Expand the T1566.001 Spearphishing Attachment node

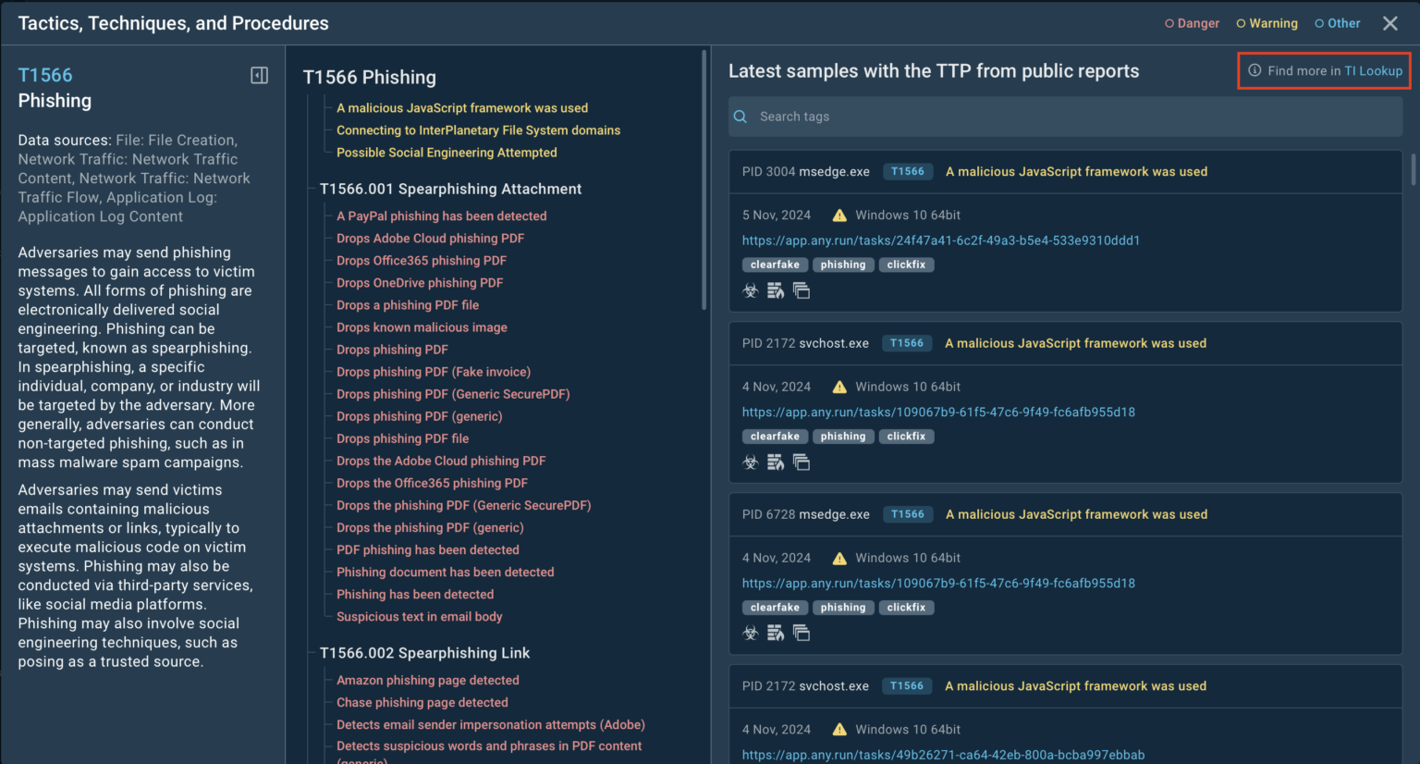pos(450,189)
